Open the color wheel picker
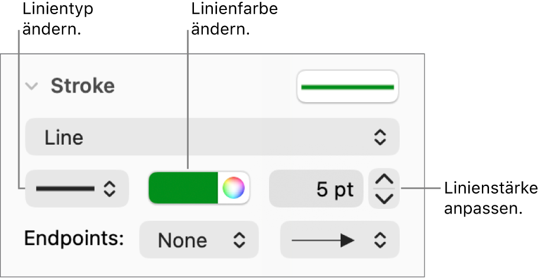 234,189
